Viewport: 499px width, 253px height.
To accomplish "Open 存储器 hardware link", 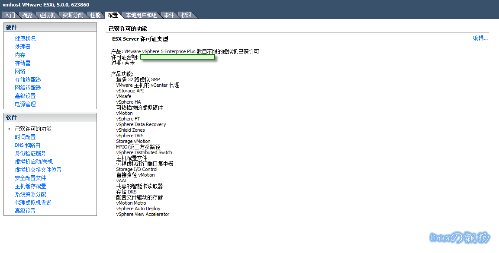I will (23, 63).
